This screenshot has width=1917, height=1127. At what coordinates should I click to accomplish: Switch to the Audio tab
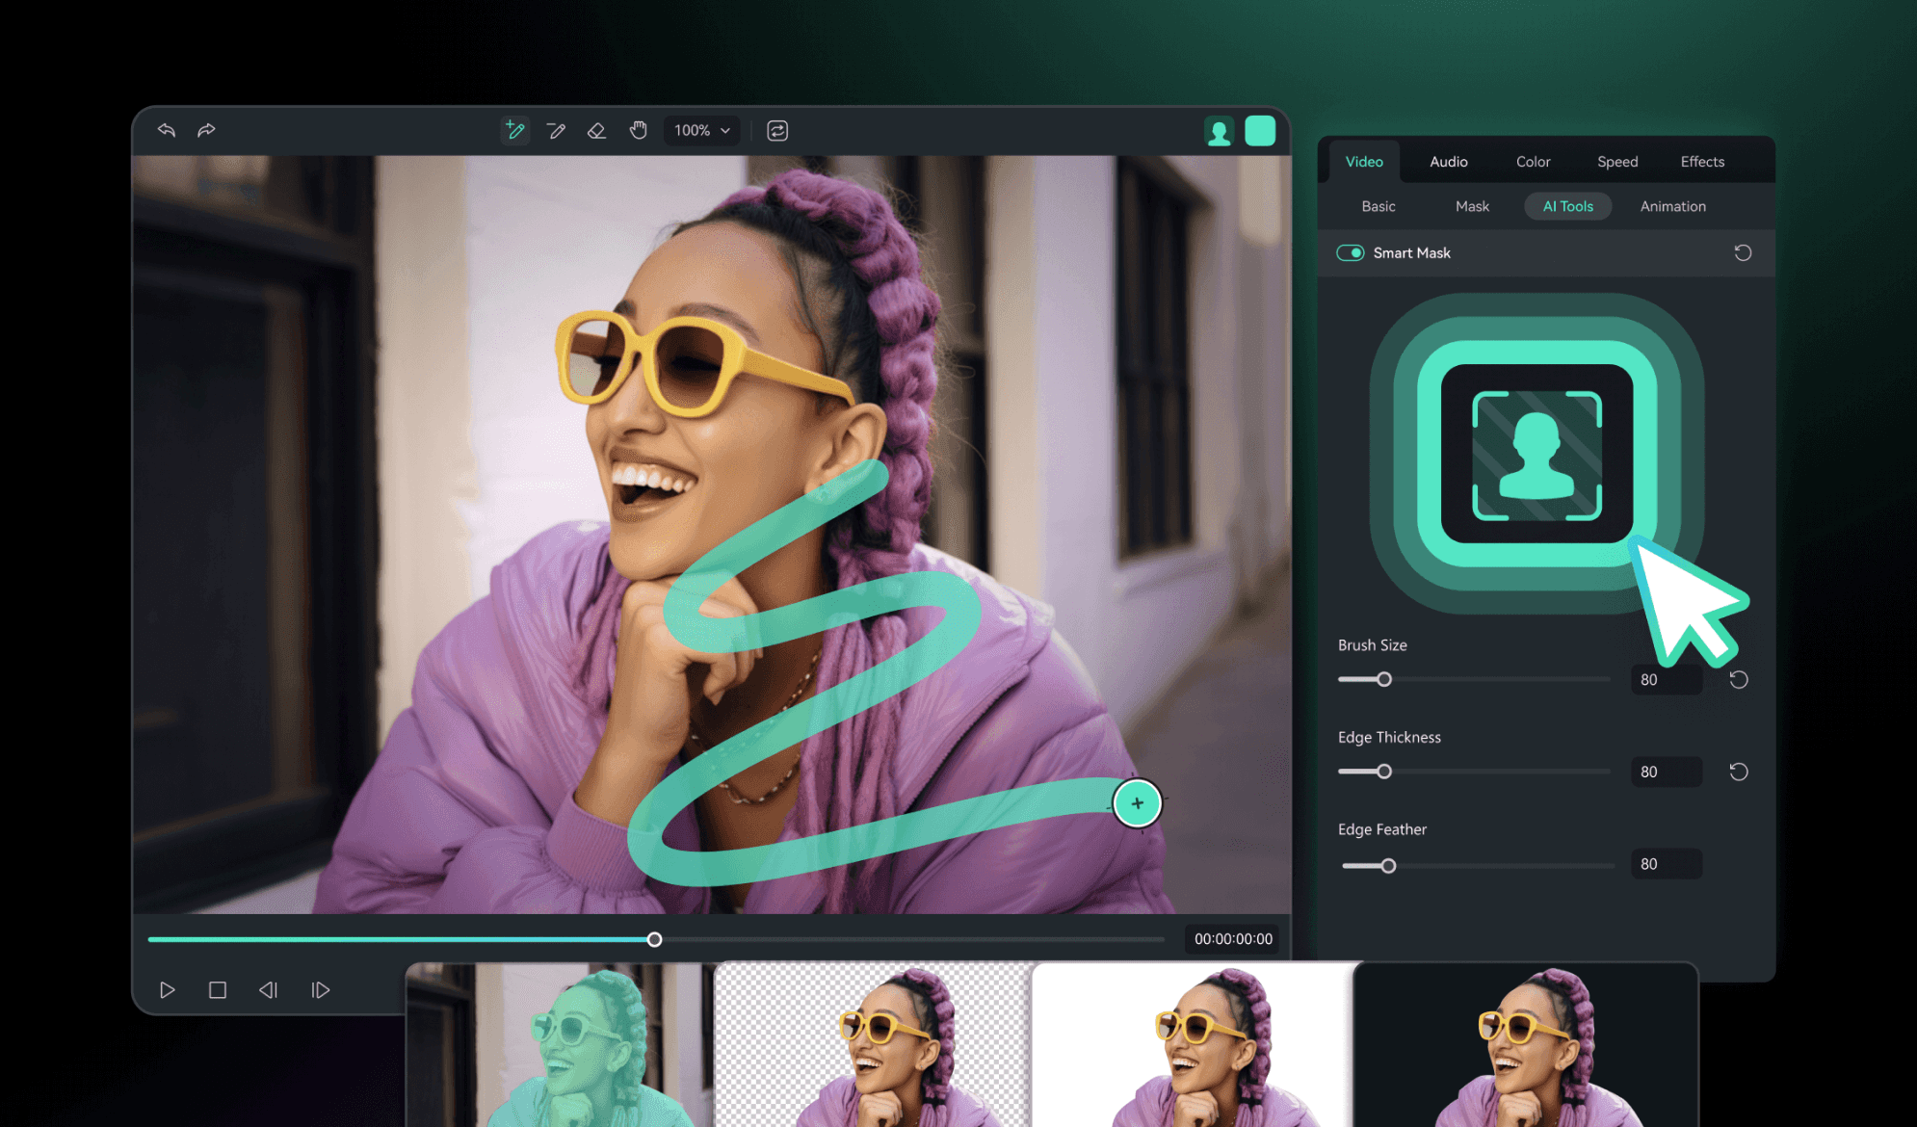tap(1448, 162)
